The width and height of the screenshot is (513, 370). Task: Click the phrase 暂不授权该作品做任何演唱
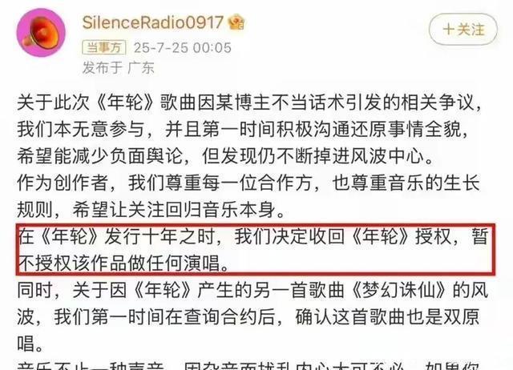(x=252, y=249)
